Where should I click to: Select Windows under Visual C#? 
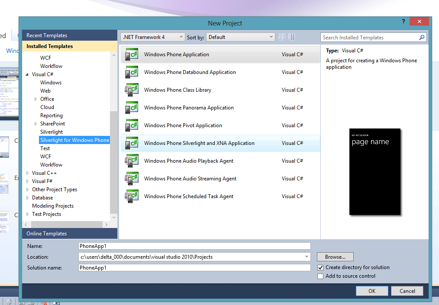[x=51, y=83]
